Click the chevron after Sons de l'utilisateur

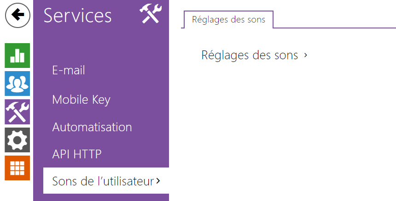tap(158, 181)
